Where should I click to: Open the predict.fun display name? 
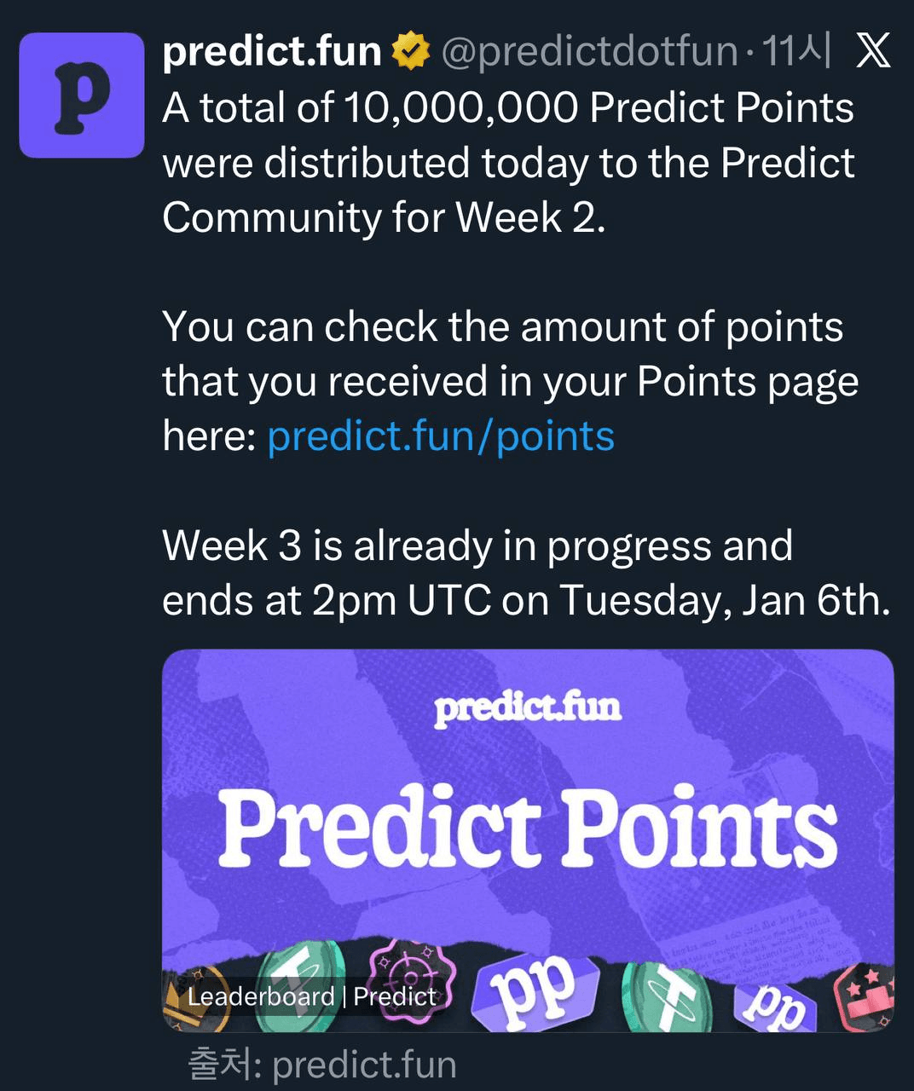point(271,52)
